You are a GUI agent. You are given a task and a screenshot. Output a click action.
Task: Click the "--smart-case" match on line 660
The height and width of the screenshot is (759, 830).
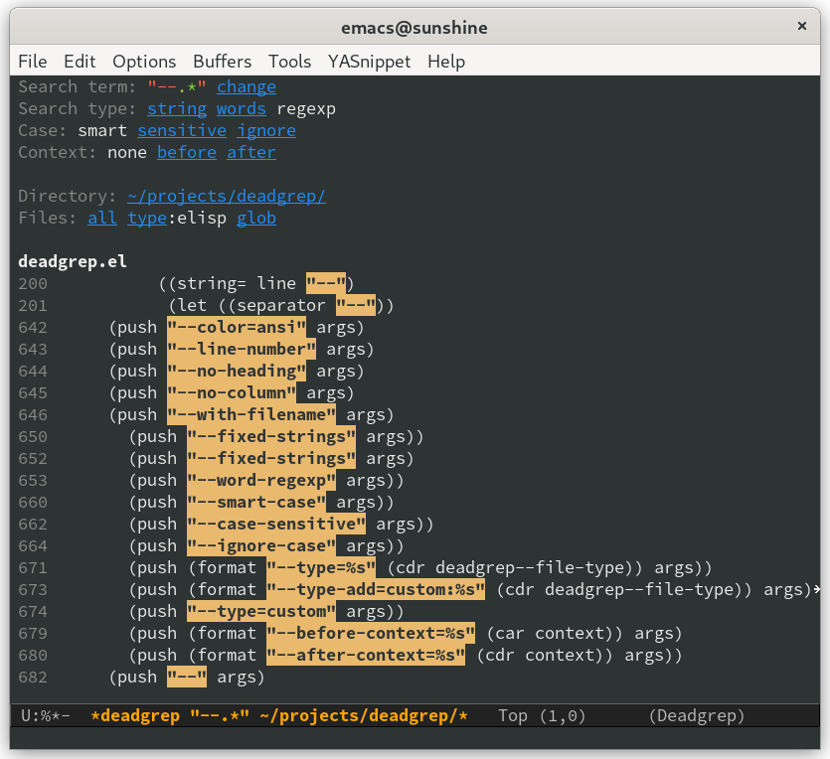pos(256,502)
